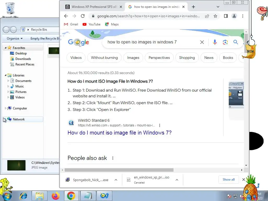
Task: Open Chrome three-dot menu
Action: (243, 16)
